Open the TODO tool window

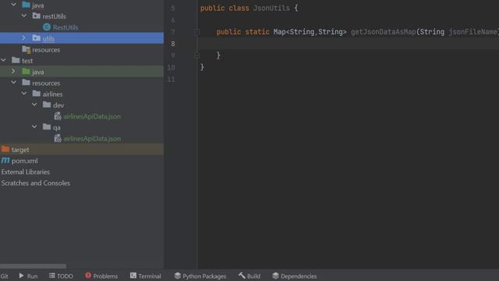tap(61, 276)
